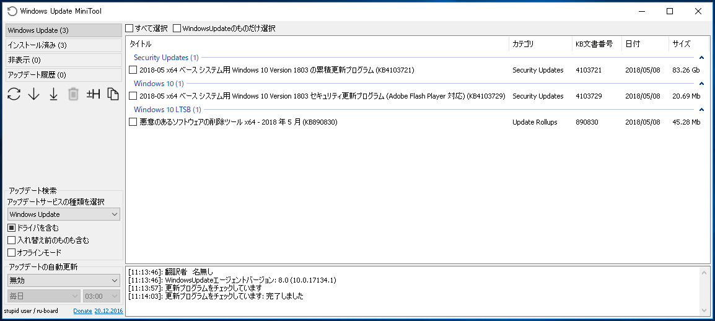
Task: Open the 毎日 schedule dropdown
Action: click(44, 296)
